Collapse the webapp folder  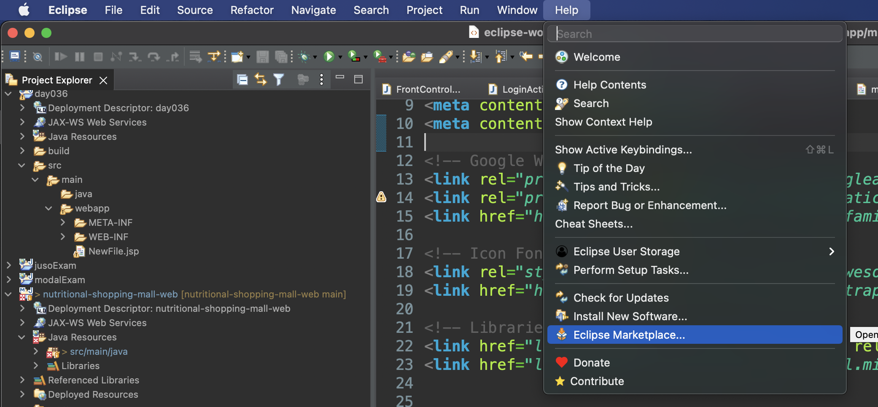[49, 208]
